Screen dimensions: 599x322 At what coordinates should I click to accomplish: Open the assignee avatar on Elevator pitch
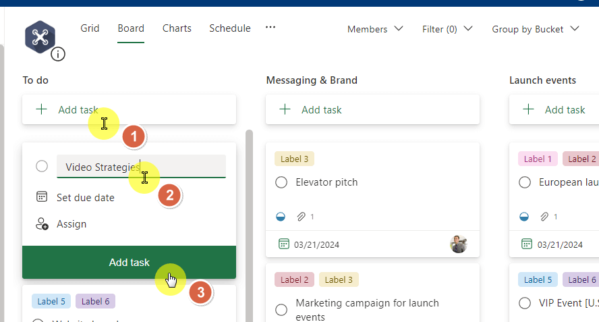pyautogui.click(x=459, y=244)
